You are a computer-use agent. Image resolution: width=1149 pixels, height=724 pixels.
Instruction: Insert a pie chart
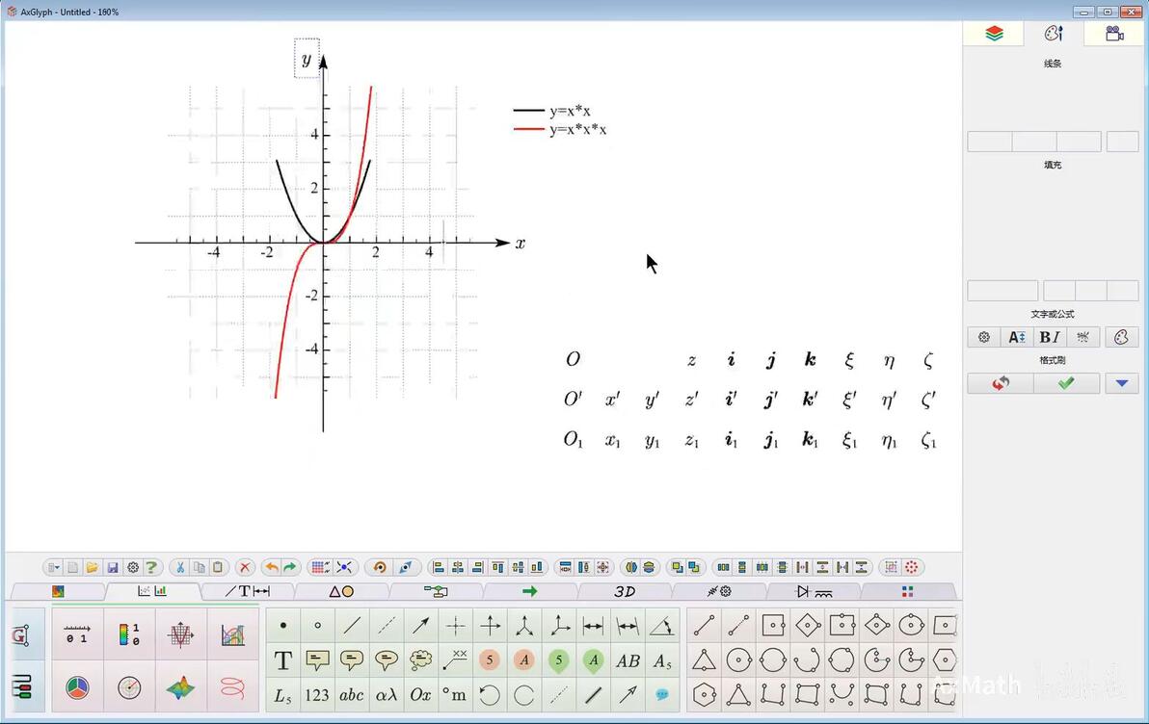coord(77,687)
